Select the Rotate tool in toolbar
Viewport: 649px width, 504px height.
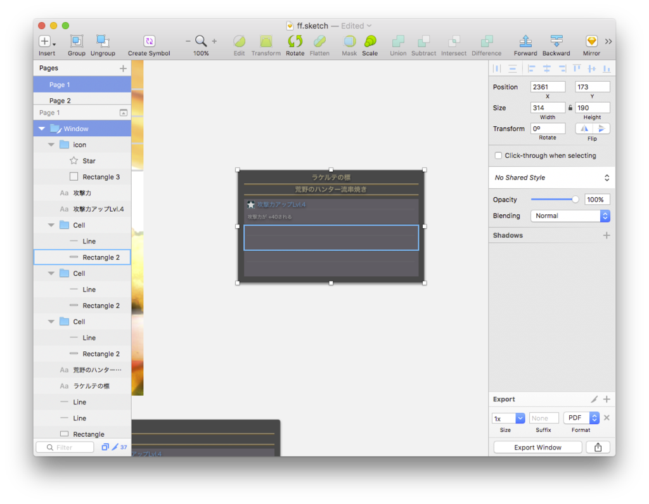click(x=295, y=45)
